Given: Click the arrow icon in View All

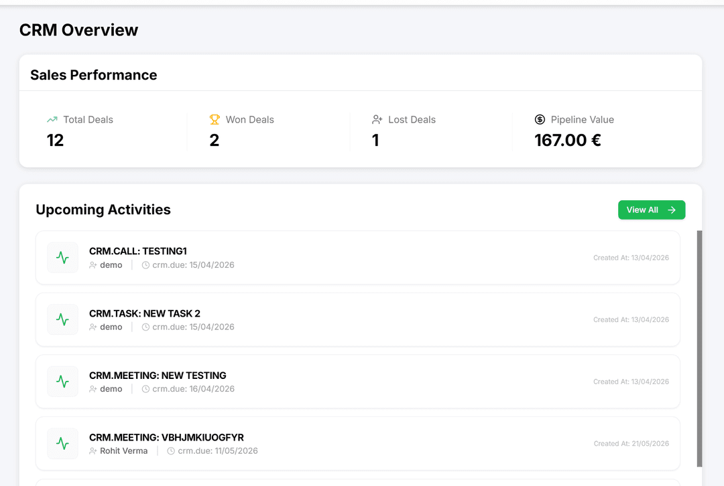Looking at the screenshot, I should [672, 210].
